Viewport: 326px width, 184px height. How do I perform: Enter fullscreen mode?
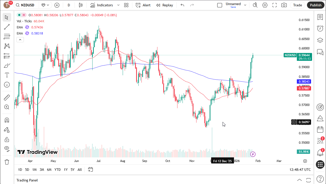click(275, 5)
